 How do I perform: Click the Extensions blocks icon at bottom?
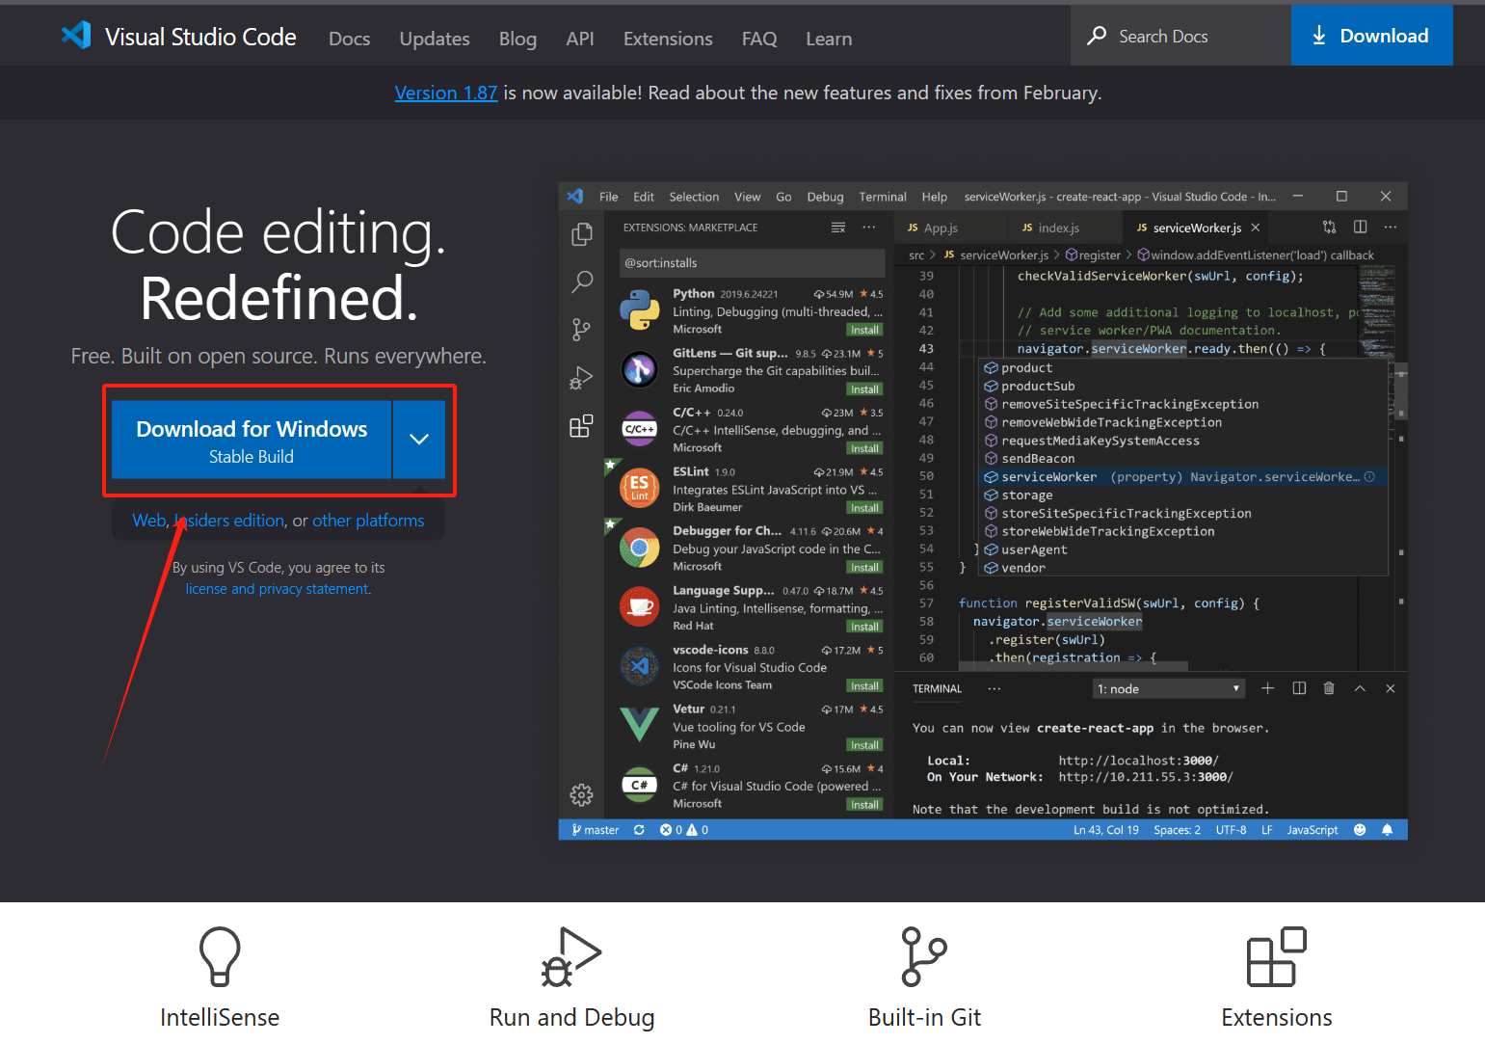(1277, 956)
